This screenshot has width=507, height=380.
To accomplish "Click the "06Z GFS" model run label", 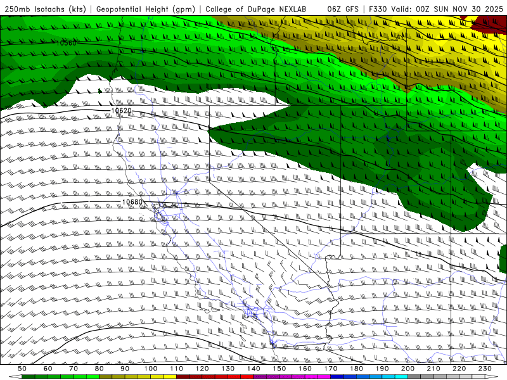I will [343, 9].
